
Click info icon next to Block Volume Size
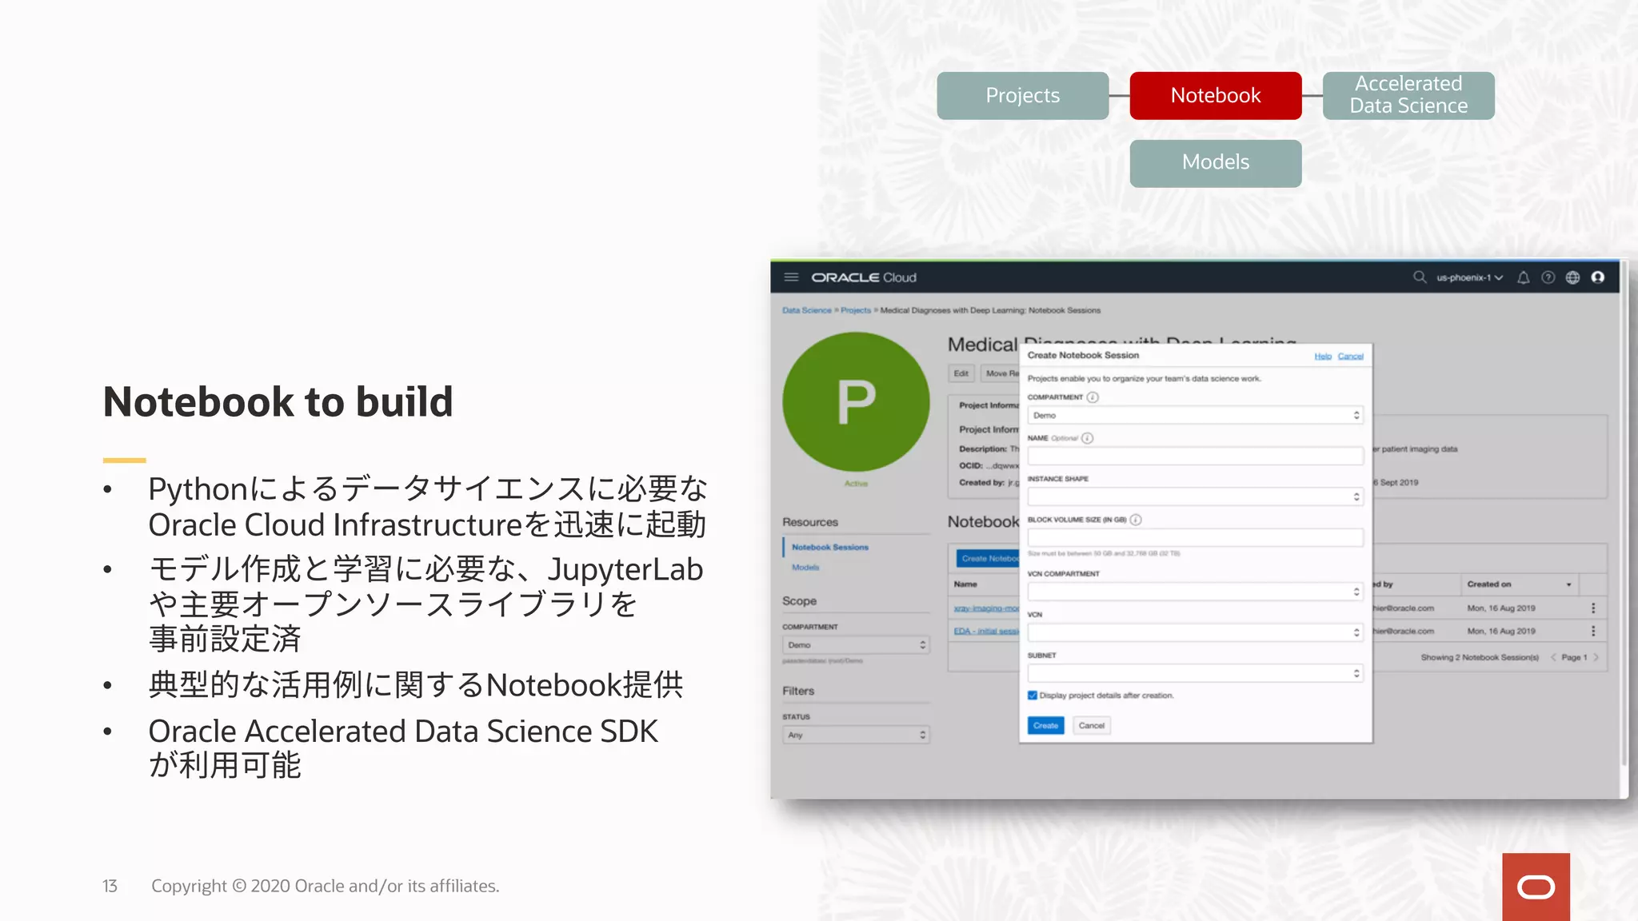[x=1136, y=520]
